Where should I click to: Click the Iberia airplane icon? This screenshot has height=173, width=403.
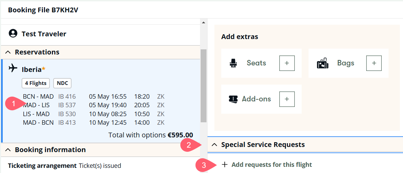(x=13, y=68)
